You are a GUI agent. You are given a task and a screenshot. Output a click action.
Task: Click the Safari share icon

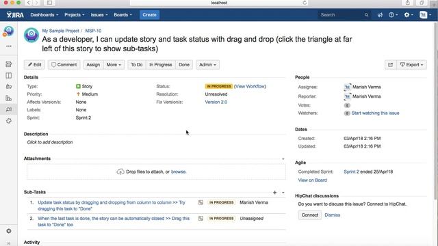tap(408, 3)
